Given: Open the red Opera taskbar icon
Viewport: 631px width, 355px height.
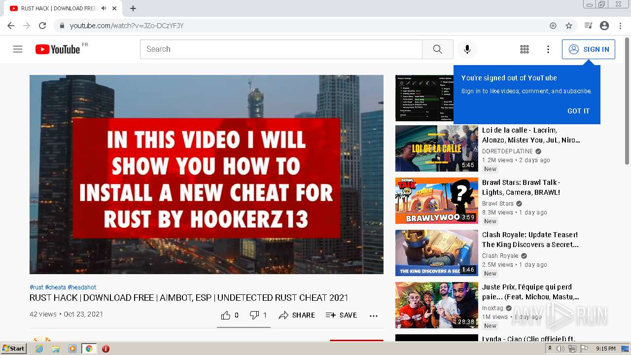Looking at the screenshot, I should pos(105,349).
